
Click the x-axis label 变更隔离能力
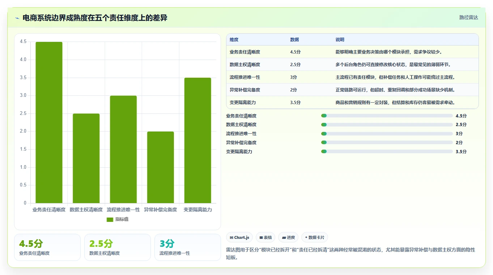[197, 210]
